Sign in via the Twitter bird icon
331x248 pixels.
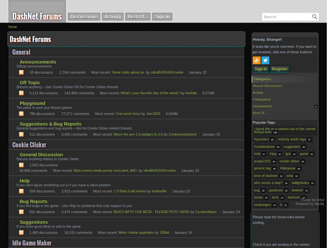[x=265, y=60]
